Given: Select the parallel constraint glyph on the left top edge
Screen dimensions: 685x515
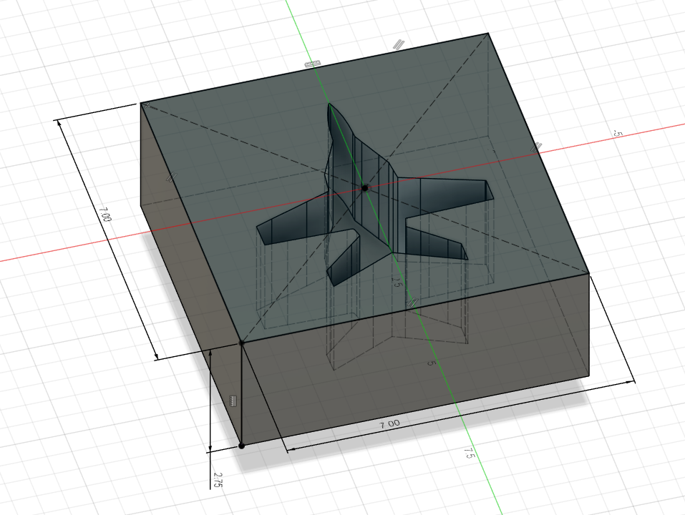Looking at the screenshot, I should click(172, 177).
